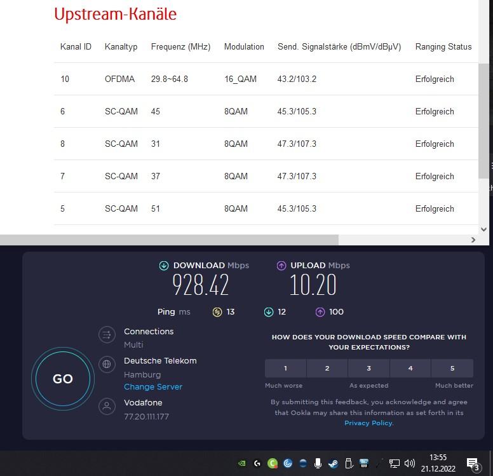Image resolution: width=493 pixels, height=476 pixels.
Task: Click the download arrow icon beside DOWNLOAD
Action: (x=164, y=266)
